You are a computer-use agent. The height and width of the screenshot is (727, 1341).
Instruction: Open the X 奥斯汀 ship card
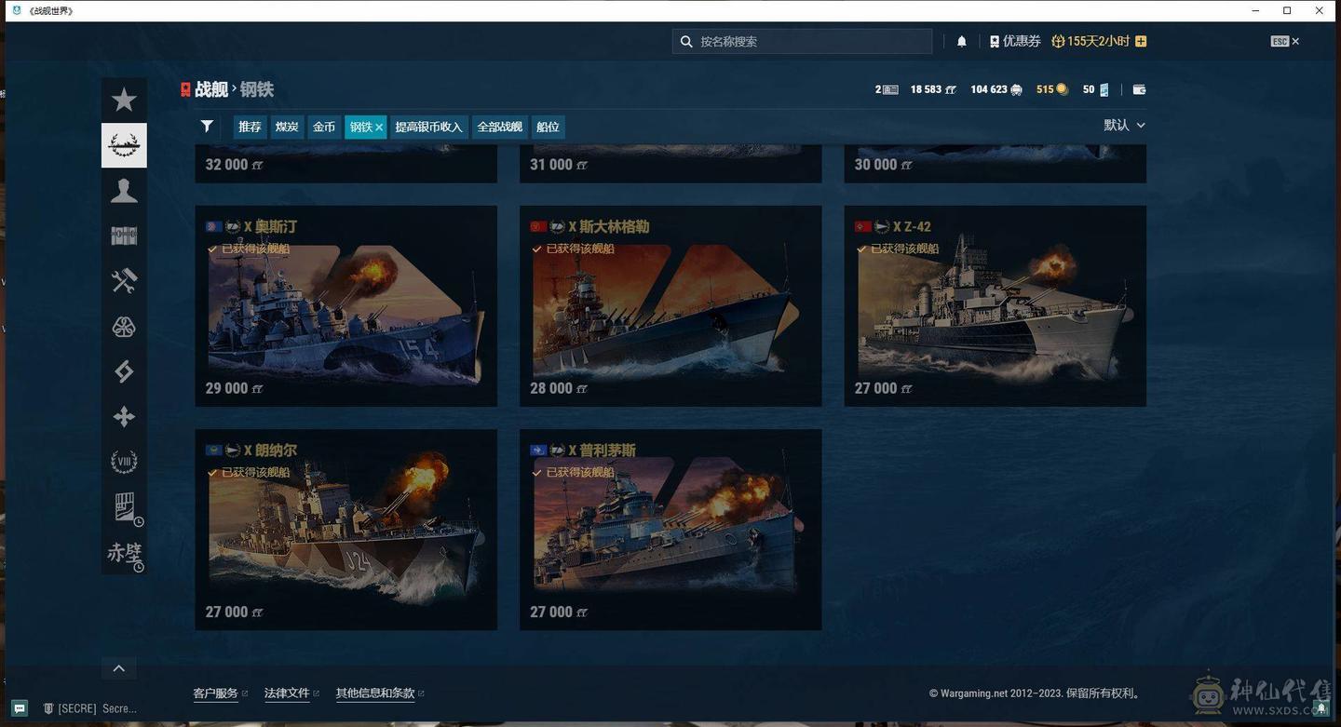345,305
